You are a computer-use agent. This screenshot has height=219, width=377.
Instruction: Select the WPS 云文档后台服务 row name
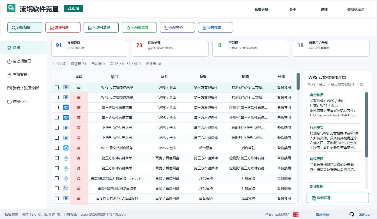pyautogui.click(x=117, y=148)
